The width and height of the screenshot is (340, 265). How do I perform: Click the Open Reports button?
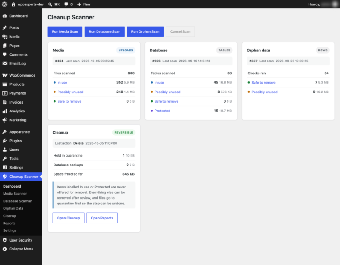[102, 218]
